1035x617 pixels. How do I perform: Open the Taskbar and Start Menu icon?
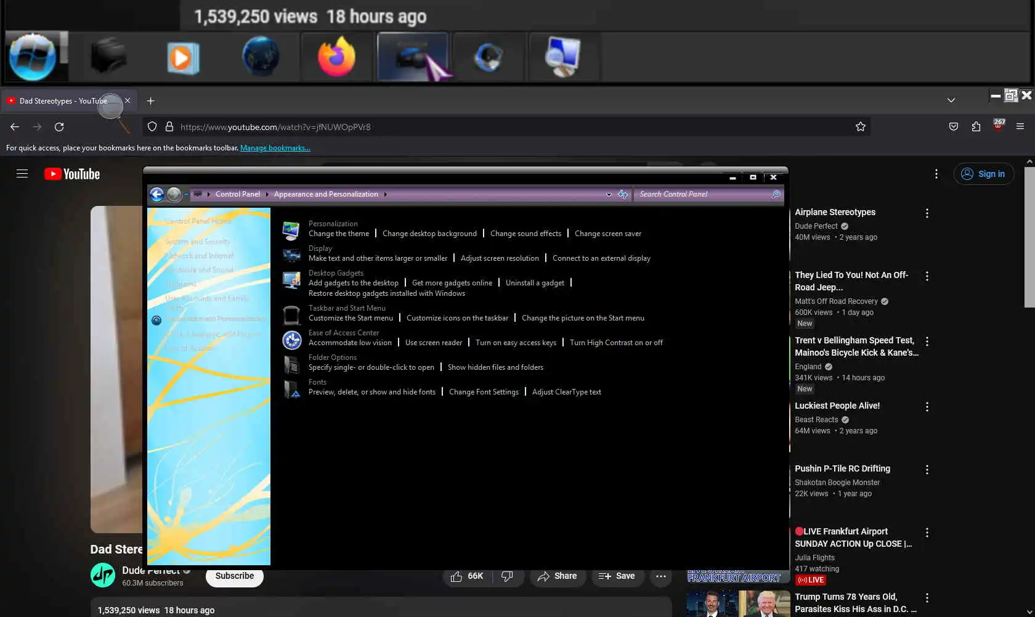291,315
